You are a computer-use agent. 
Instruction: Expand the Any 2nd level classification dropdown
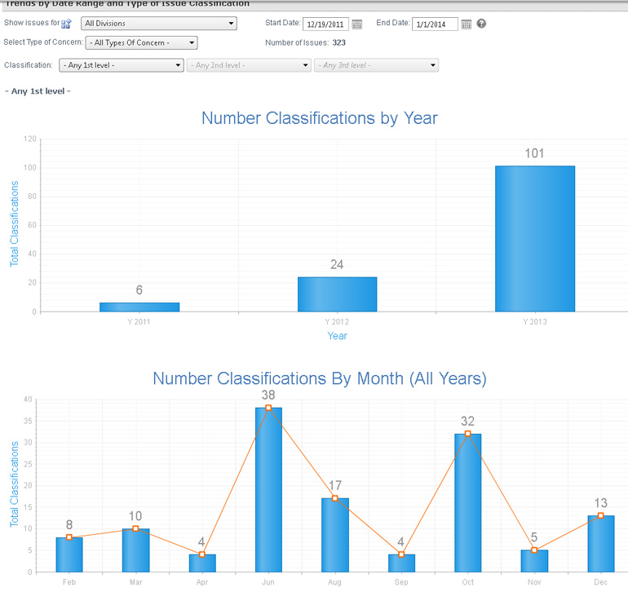[249, 65]
